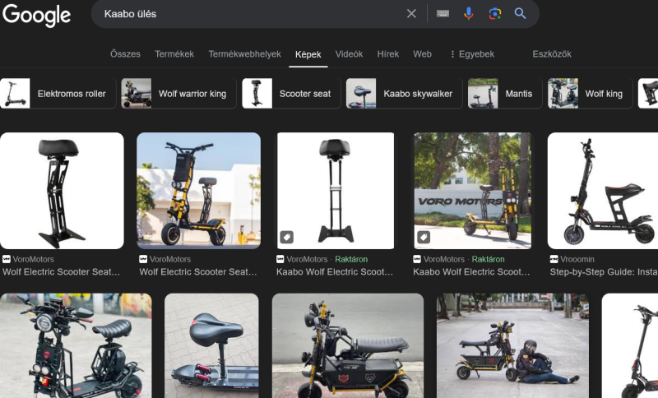
Task: Open Kaabo Wolf seat front view image
Action: tap(336, 191)
